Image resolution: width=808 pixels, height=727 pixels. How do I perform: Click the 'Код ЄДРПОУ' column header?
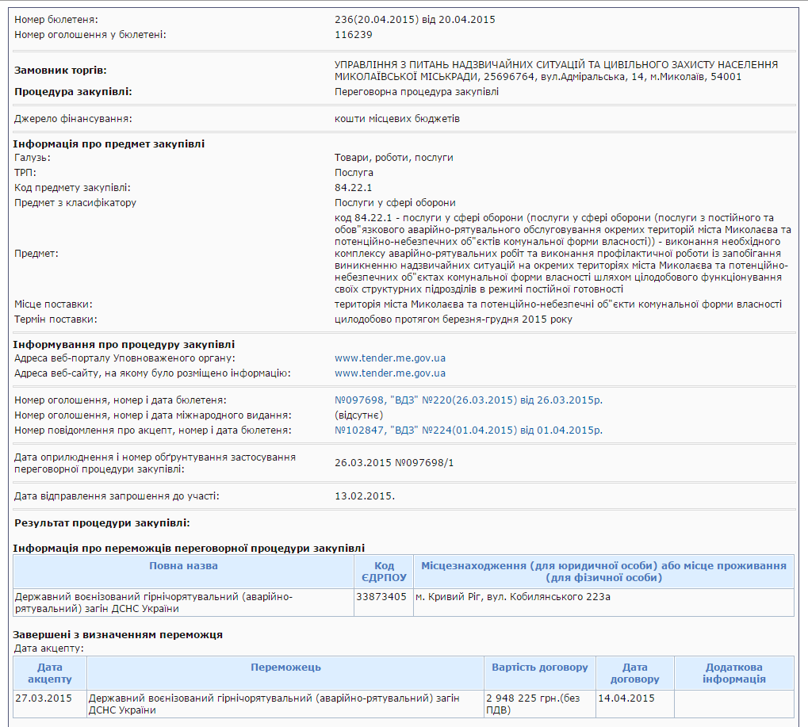click(x=384, y=572)
